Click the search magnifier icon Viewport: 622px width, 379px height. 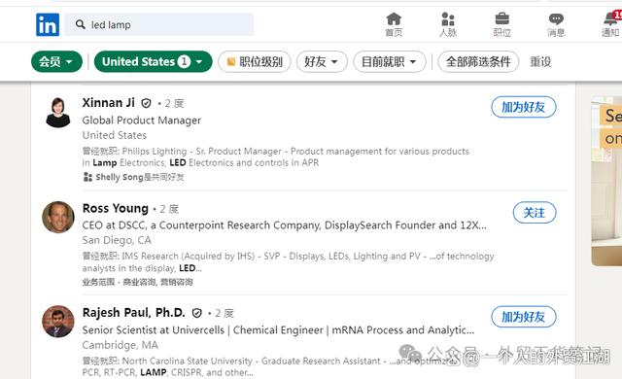click(81, 24)
